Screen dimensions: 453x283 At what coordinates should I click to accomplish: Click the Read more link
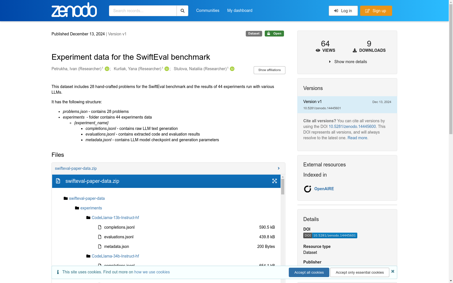pyautogui.click(x=357, y=138)
